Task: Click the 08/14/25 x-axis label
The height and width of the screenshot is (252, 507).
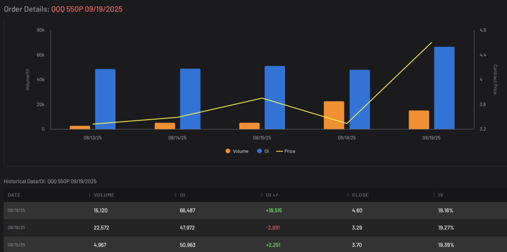Action: pyautogui.click(x=177, y=138)
